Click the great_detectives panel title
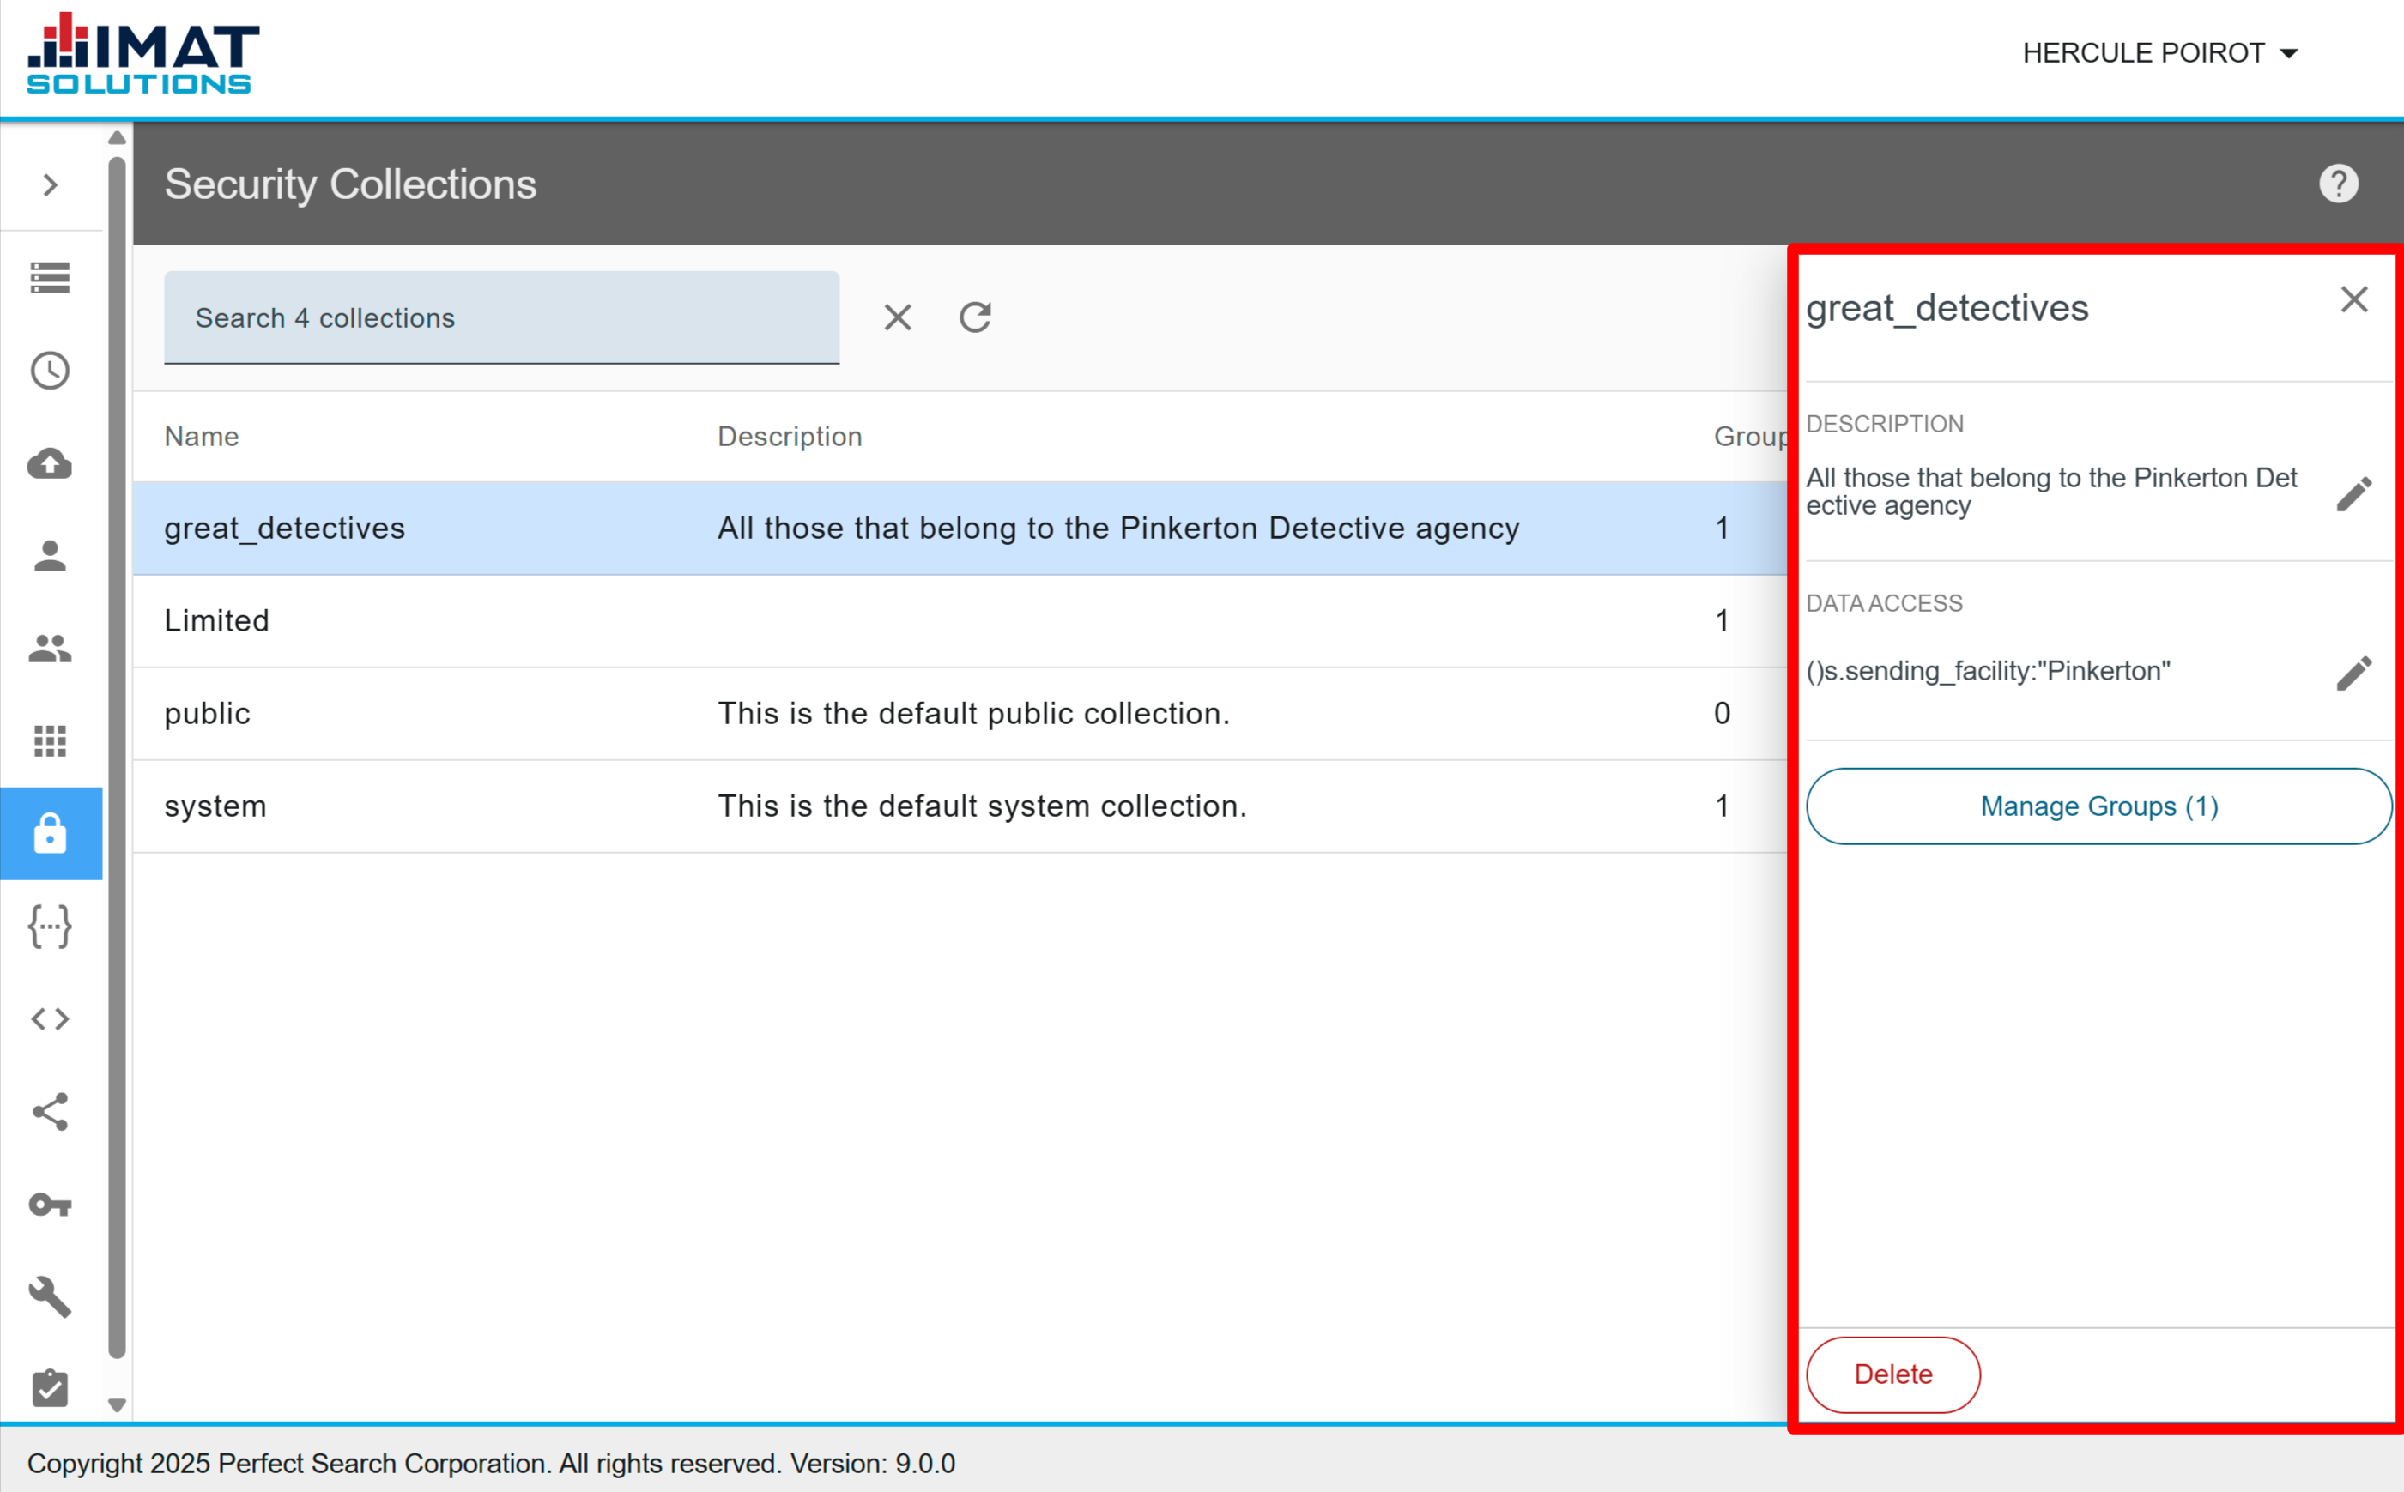The height and width of the screenshot is (1492, 2404). (1947, 308)
